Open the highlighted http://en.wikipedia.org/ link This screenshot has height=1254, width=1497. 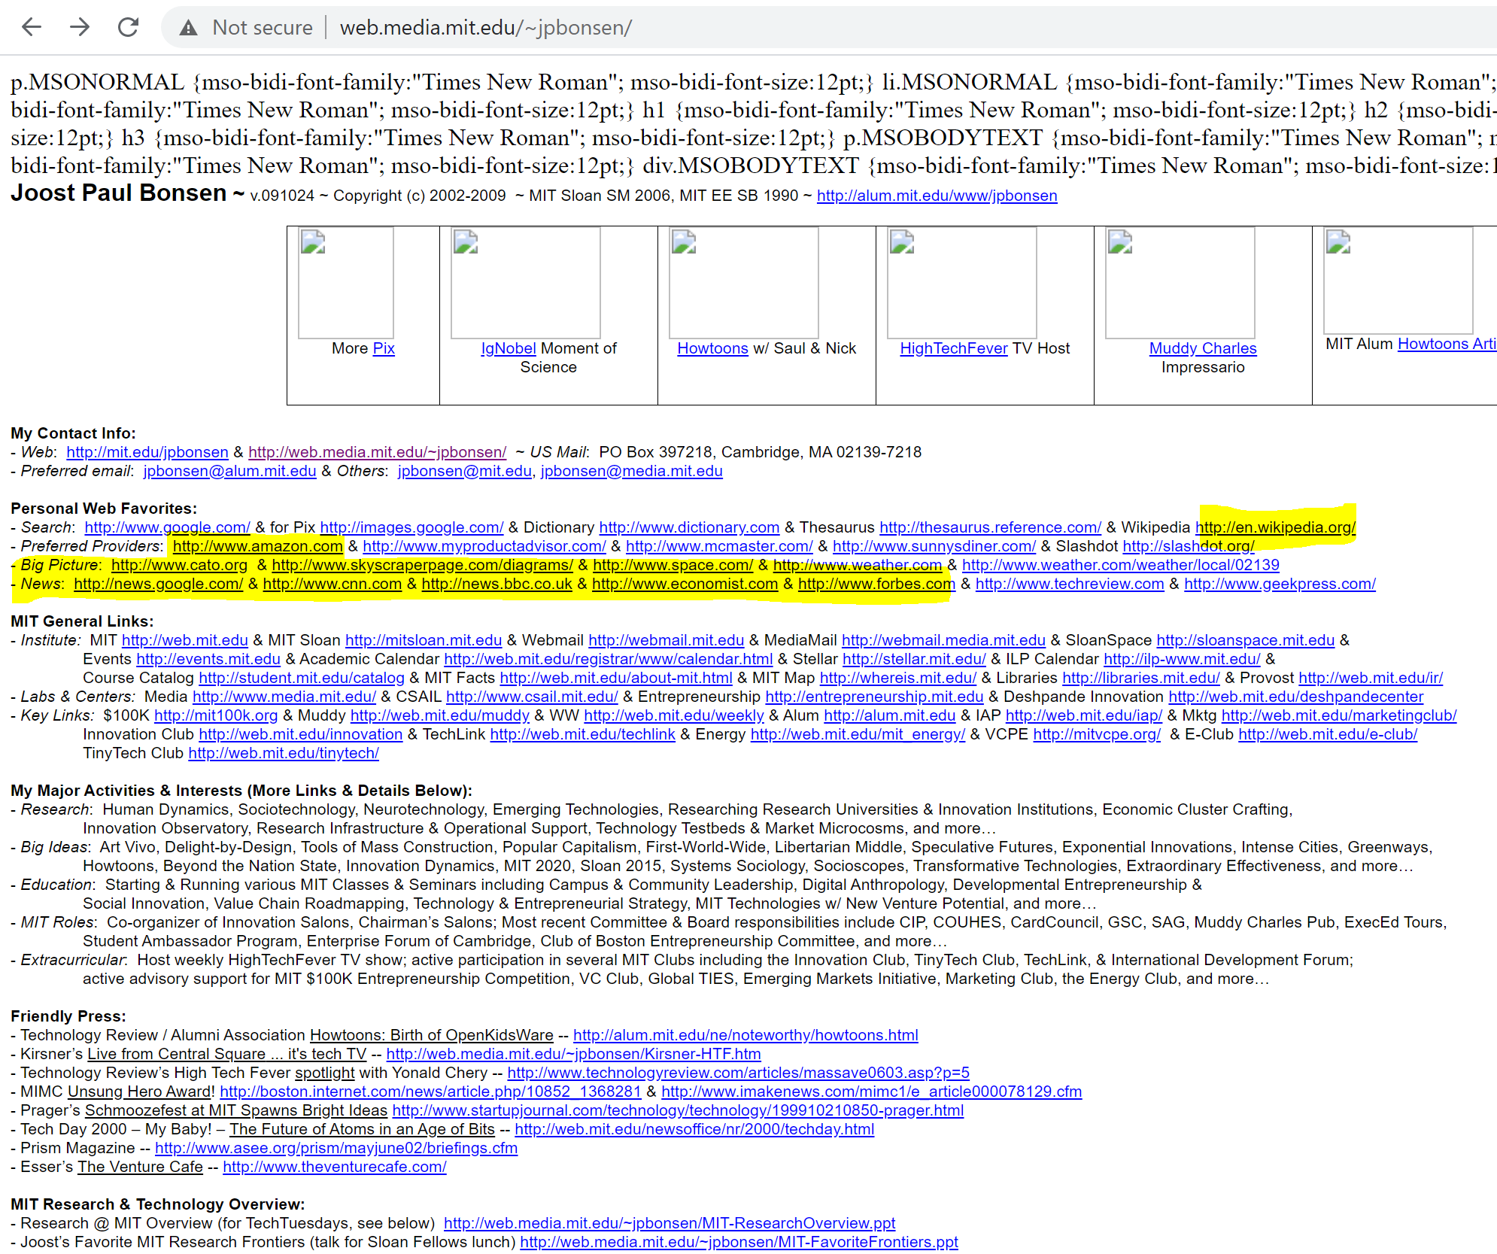[x=1276, y=527]
